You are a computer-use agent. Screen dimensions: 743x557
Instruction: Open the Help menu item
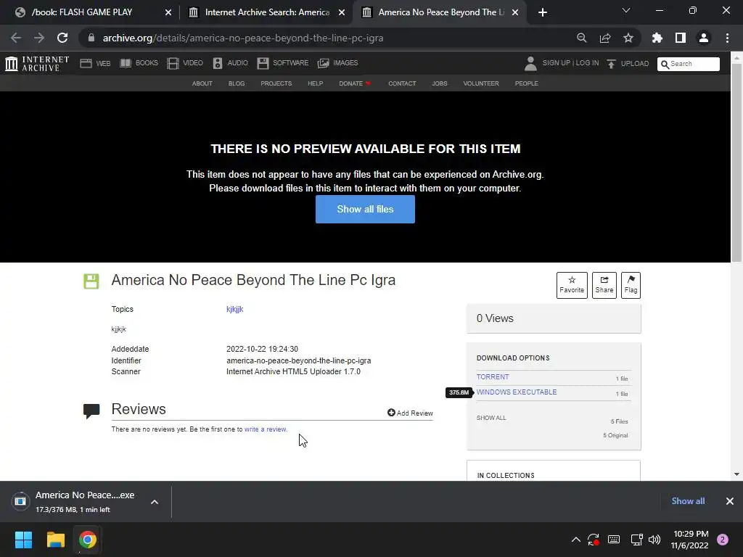[315, 83]
